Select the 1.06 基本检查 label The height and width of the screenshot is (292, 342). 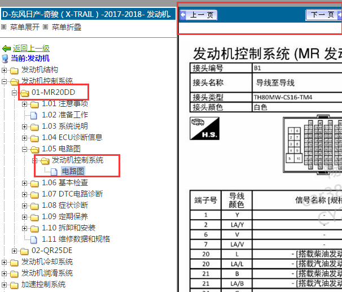[65, 182]
